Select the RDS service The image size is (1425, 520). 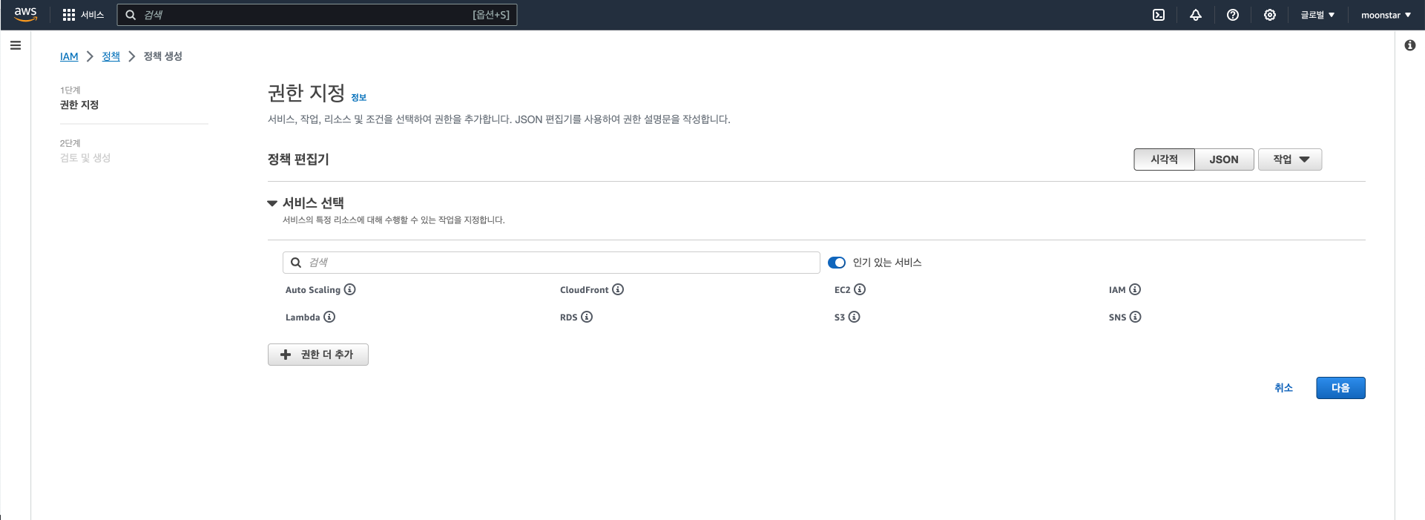click(569, 317)
